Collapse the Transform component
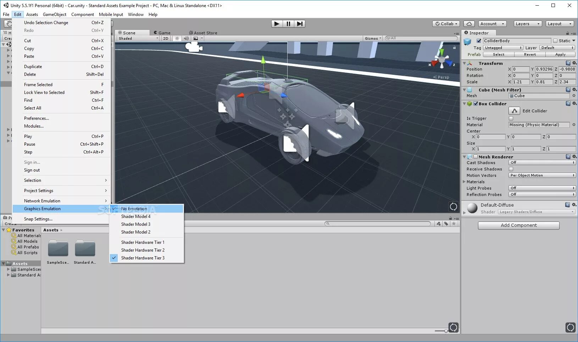 point(465,63)
